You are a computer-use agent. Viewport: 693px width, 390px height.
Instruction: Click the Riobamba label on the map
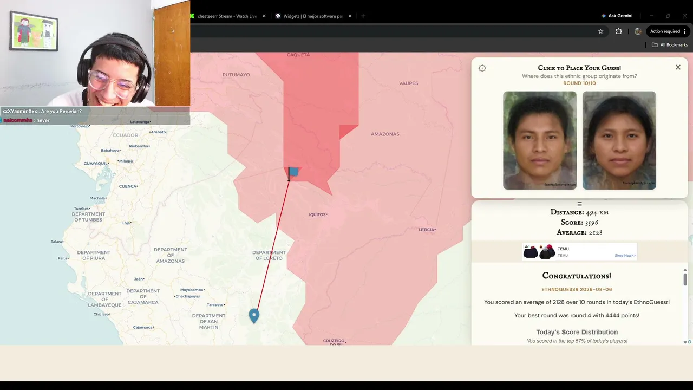click(x=139, y=146)
